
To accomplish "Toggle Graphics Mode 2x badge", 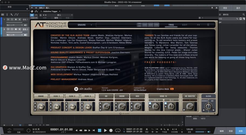I will [x=172, y=89].
